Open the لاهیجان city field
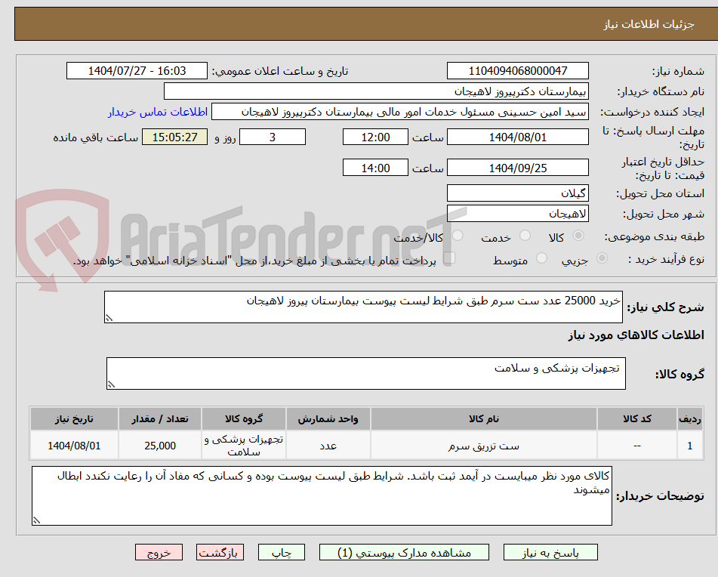This screenshot has height=577, width=718. click(x=517, y=213)
